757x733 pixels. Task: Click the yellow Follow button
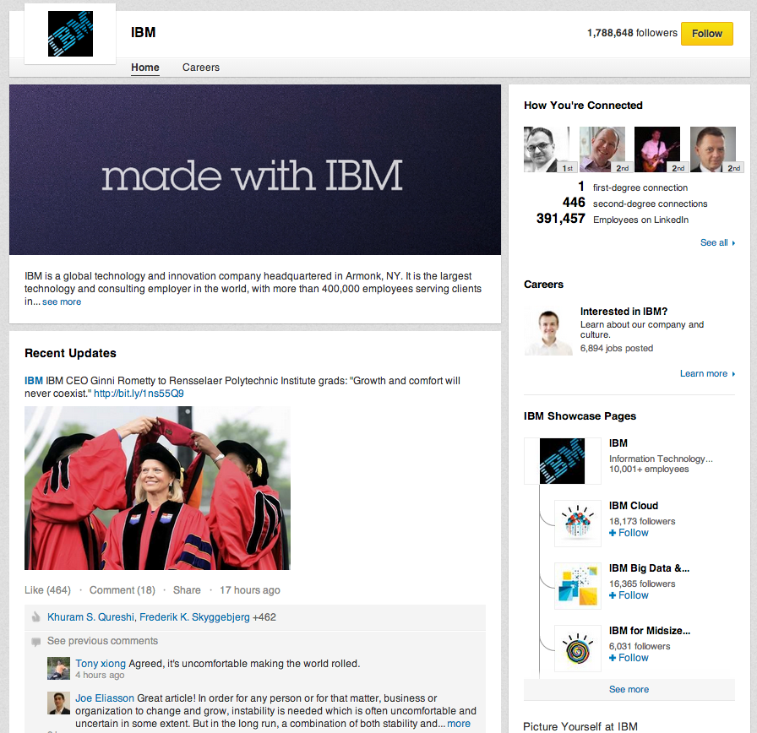click(707, 34)
